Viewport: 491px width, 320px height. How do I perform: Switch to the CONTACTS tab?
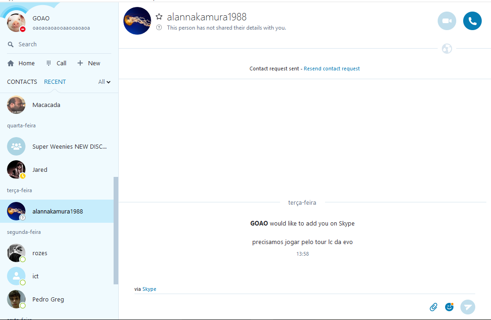tap(22, 82)
